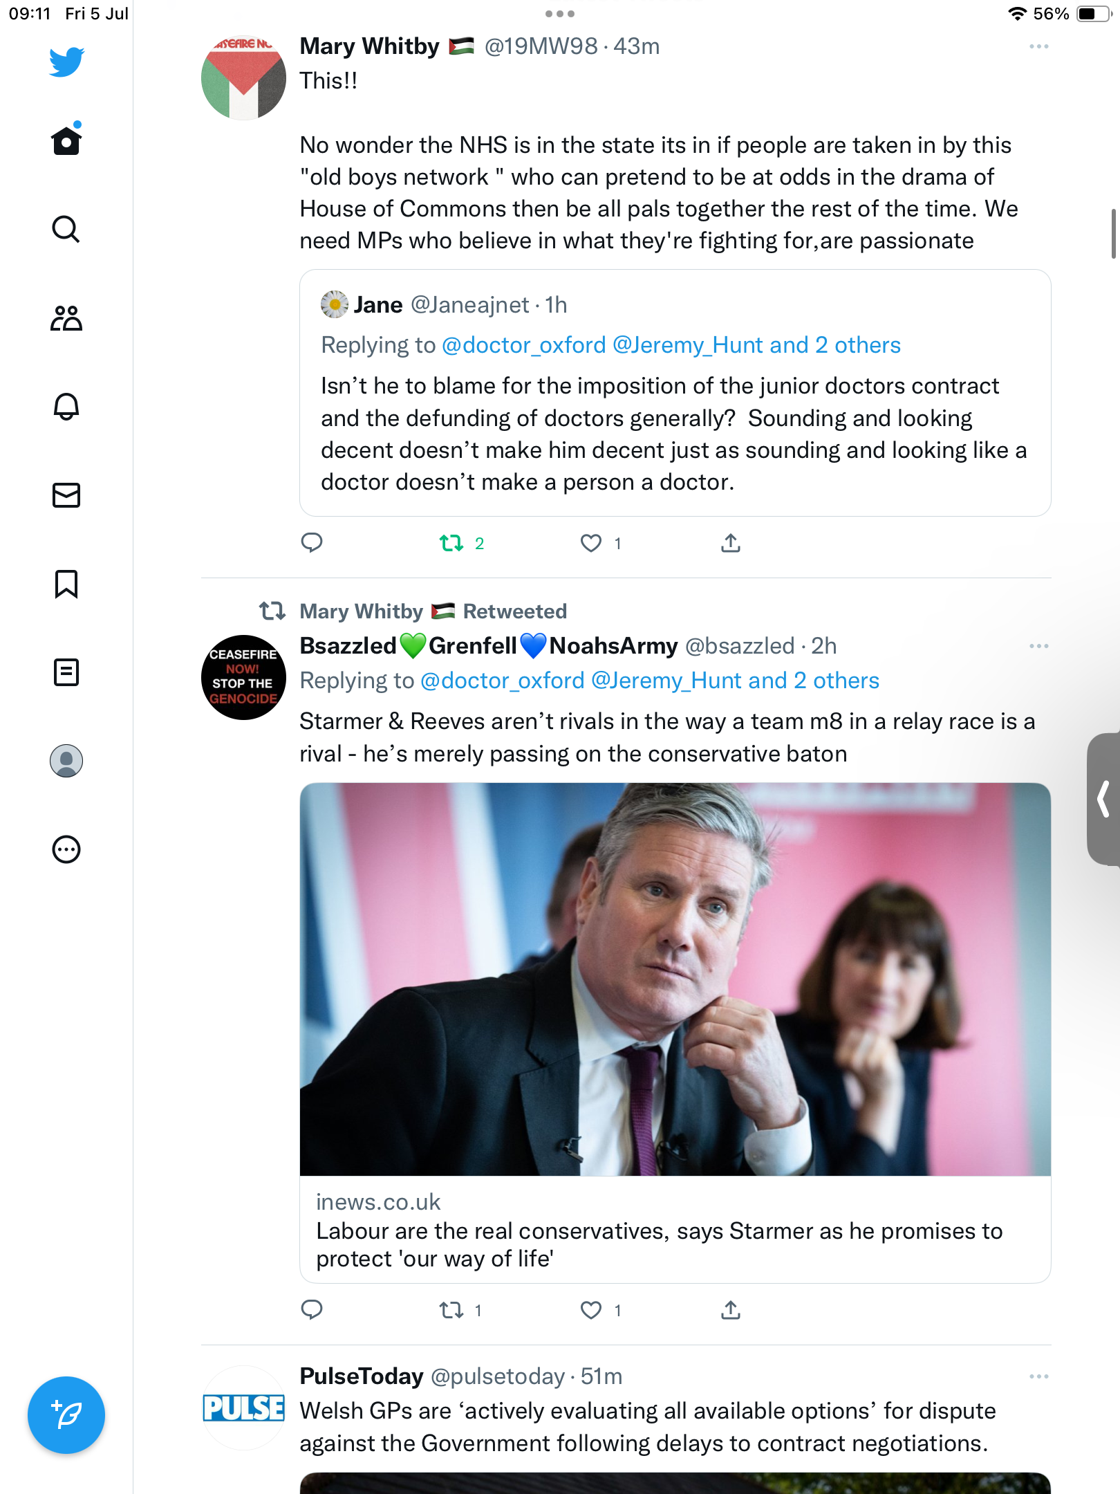This screenshot has width=1120, height=1494.
Task: Open the Home timeline icon
Action: tap(66, 141)
